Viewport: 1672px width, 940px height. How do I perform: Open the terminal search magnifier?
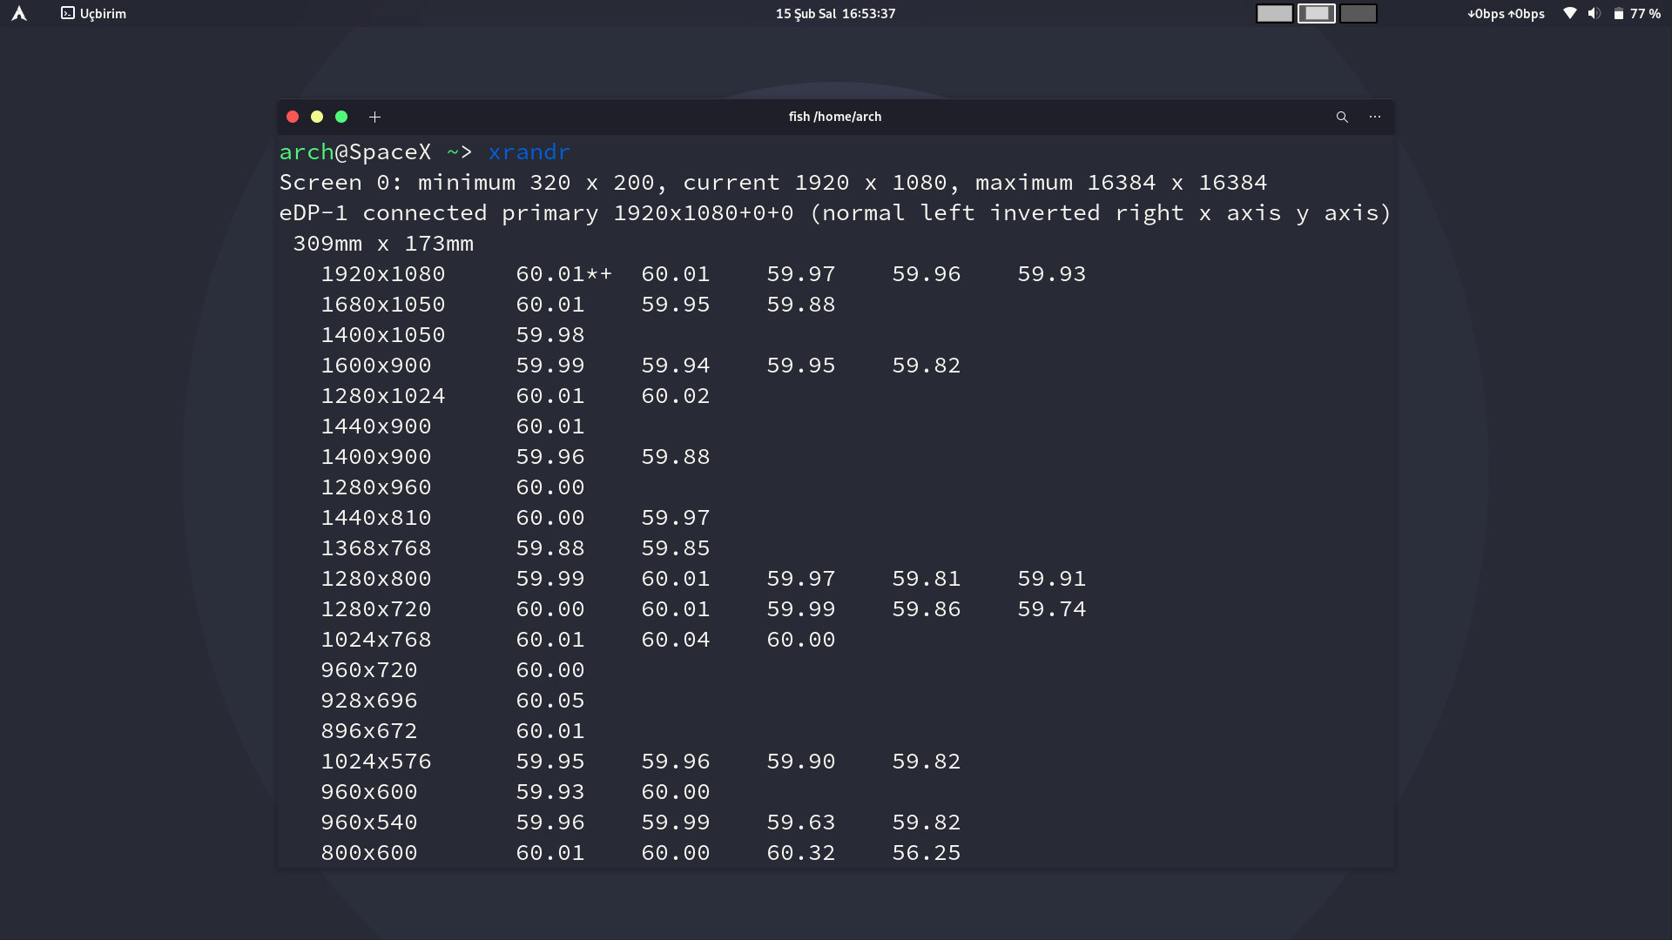[1342, 117]
